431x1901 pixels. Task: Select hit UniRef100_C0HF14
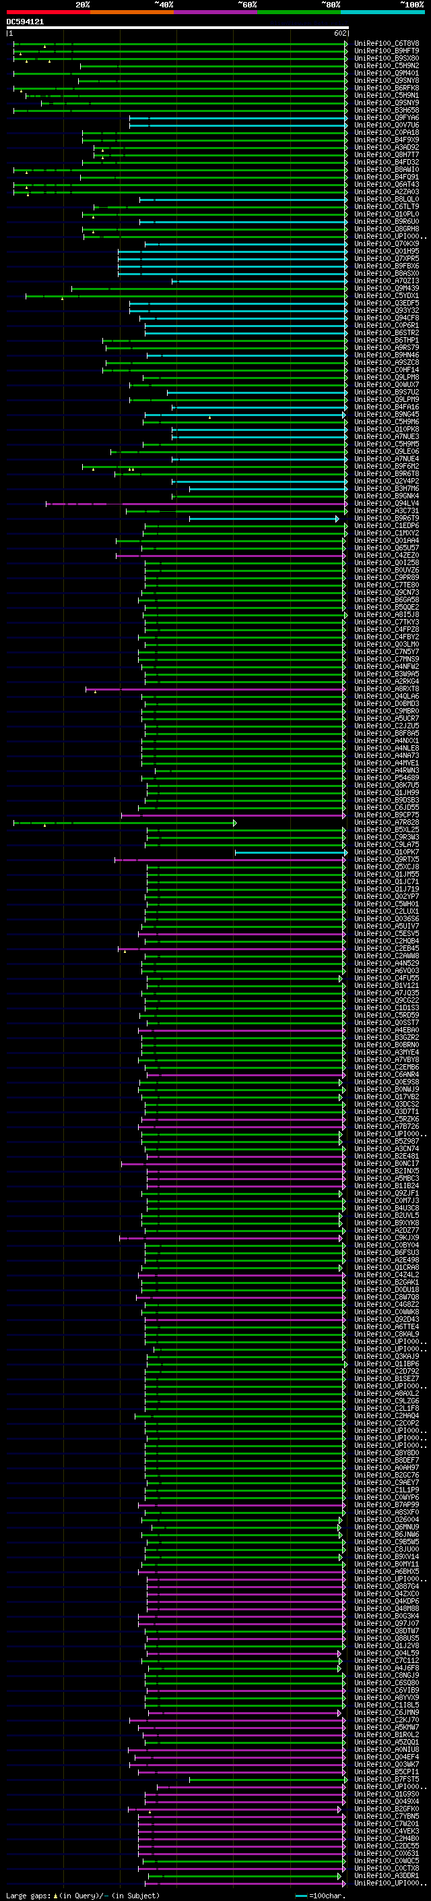(x=387, y=370)
